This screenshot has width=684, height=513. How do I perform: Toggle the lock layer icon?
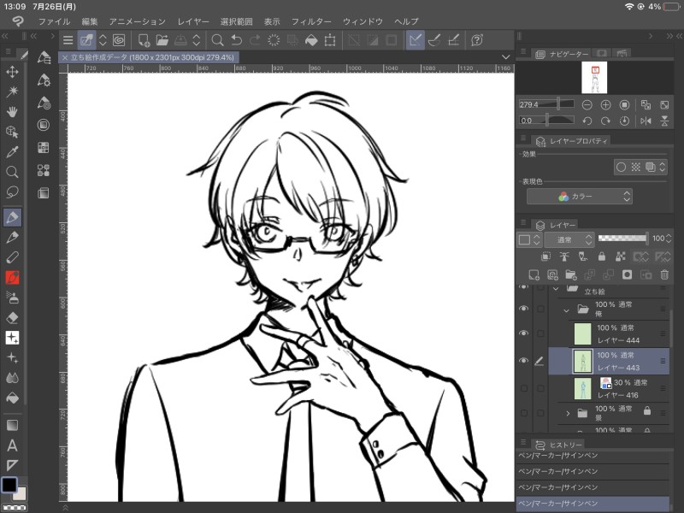pyautogui.click(x=602, y=256)
